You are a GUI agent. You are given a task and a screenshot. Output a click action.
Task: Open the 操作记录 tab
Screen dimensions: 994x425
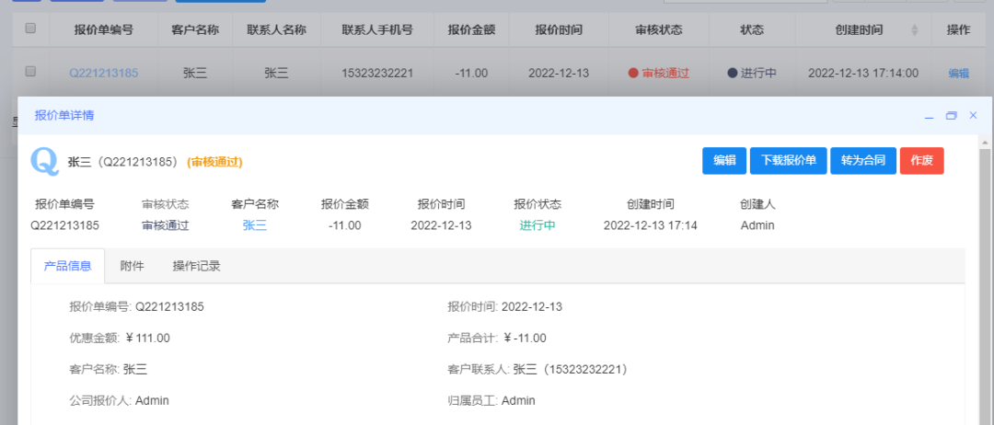point(197,266)
